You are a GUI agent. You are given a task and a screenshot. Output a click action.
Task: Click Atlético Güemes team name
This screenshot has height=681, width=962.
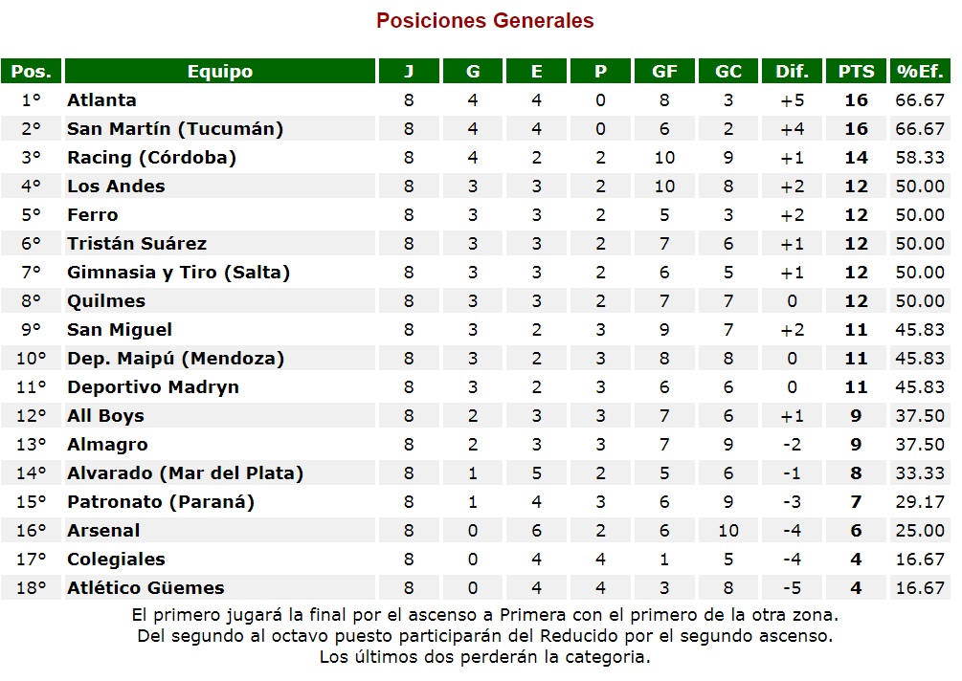[145, 588]
